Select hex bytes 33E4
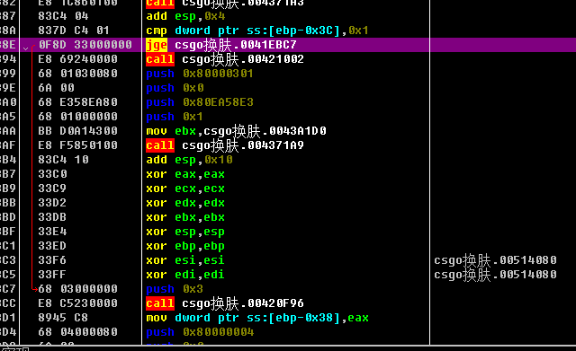This screenshot has width=576, height=351. (x=52, y=232)
